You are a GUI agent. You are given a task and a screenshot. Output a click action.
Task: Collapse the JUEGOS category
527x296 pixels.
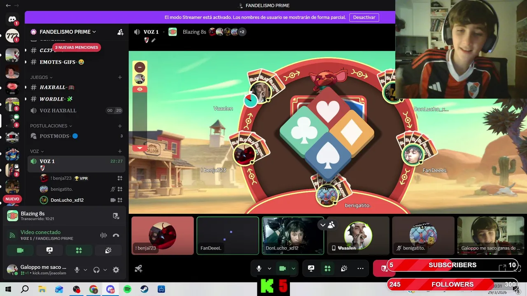tap(41, 77)
